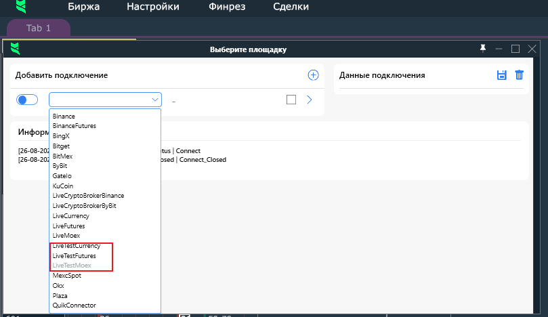The image size is (548, 317).
Task: Click the green logo in dialog title bar
Action: (x=15, y=49)
